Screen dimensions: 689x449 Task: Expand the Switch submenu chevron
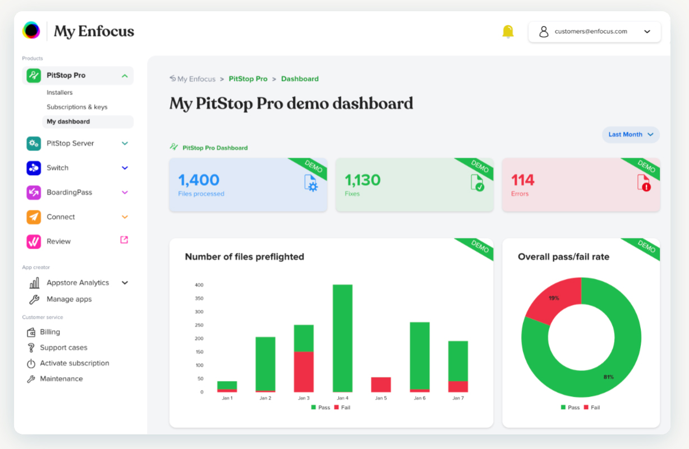[x=125, y=168]
